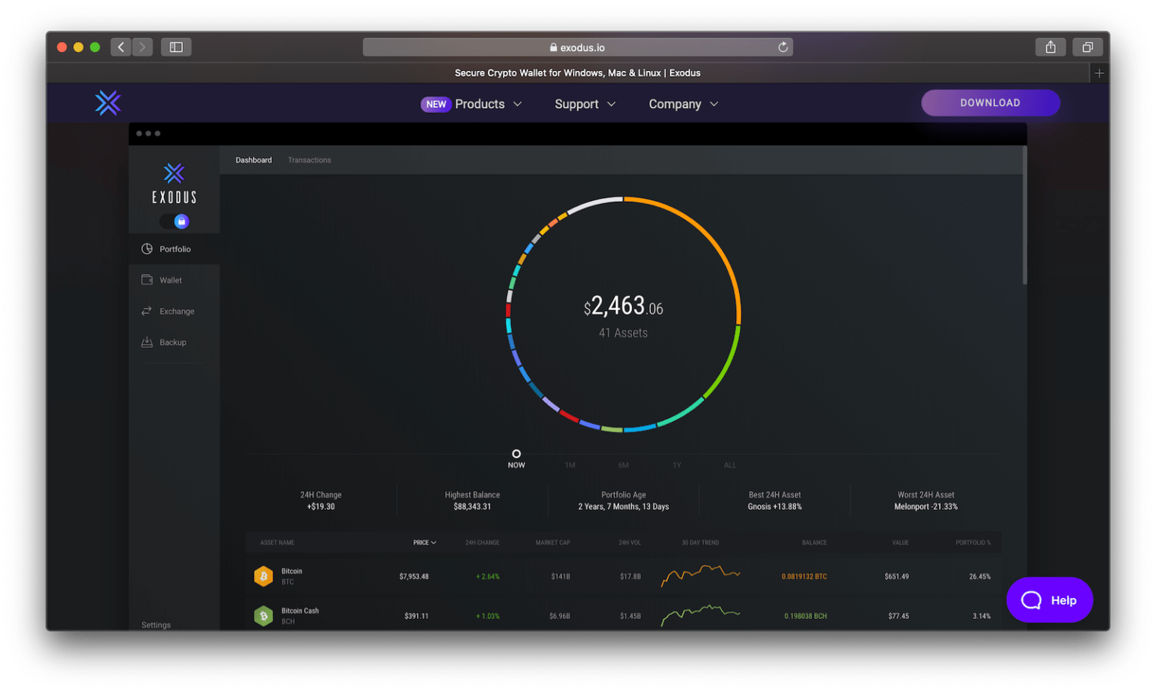Click the NEW badge beside Products
This screenshot has width=1156, height=692.
click(436, 104)
